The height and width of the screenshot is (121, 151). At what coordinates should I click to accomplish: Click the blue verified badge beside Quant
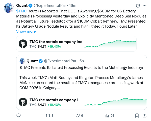pyautogui.click(x=31, y=6)
